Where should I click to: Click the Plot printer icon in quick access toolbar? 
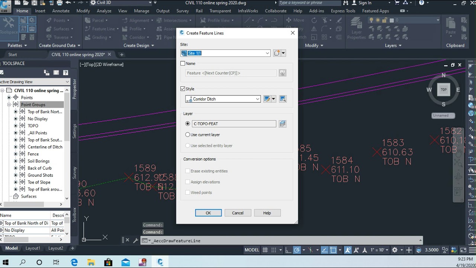(x=59, y=3)
